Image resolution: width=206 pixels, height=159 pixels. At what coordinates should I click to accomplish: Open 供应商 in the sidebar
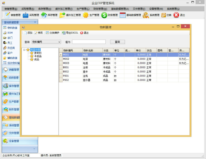(x=9, y=48)
